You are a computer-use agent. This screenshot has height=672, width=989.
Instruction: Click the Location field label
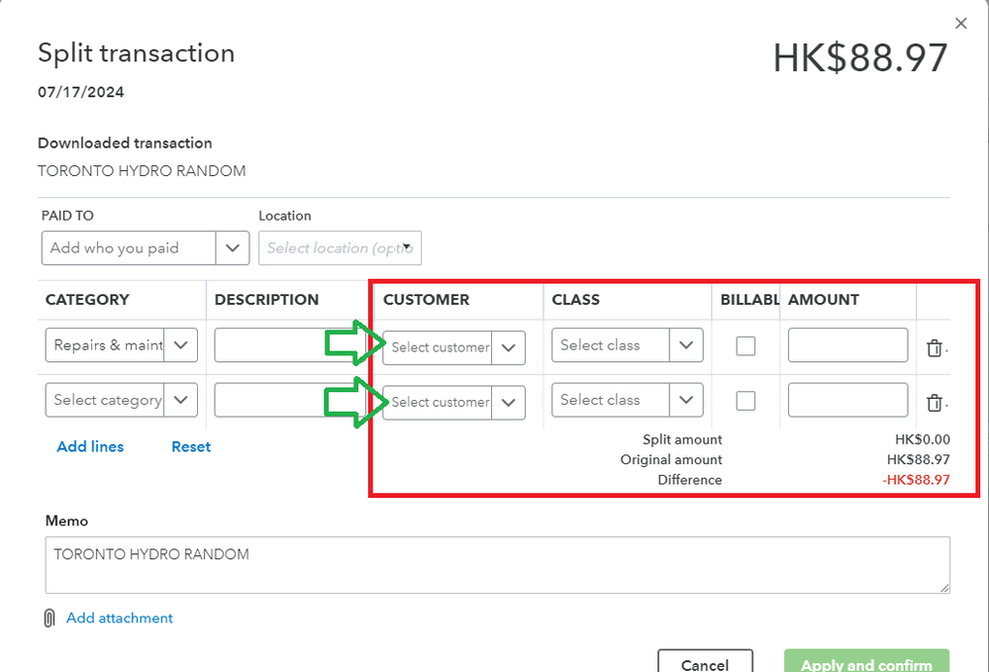[285, 216]
